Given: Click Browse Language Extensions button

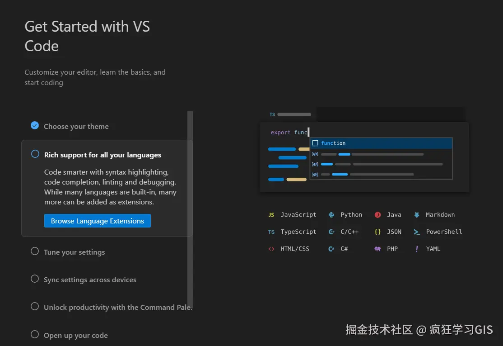Looking at the screenshot, I should click(98, 221).
